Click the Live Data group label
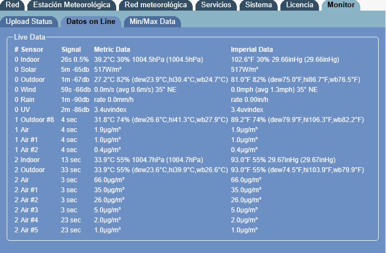Screen dimensions: 386x253 [x=30, y=37]
